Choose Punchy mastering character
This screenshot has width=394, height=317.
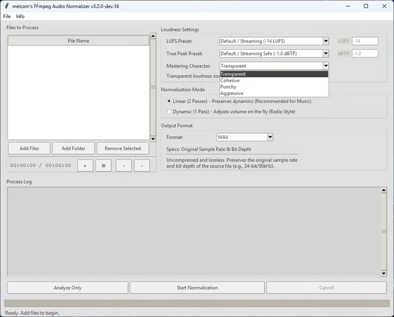tap(274, 87)
